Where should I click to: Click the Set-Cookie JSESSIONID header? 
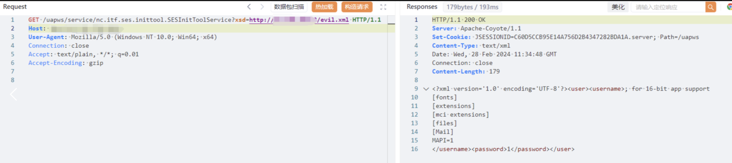click(x=565, y=37)
